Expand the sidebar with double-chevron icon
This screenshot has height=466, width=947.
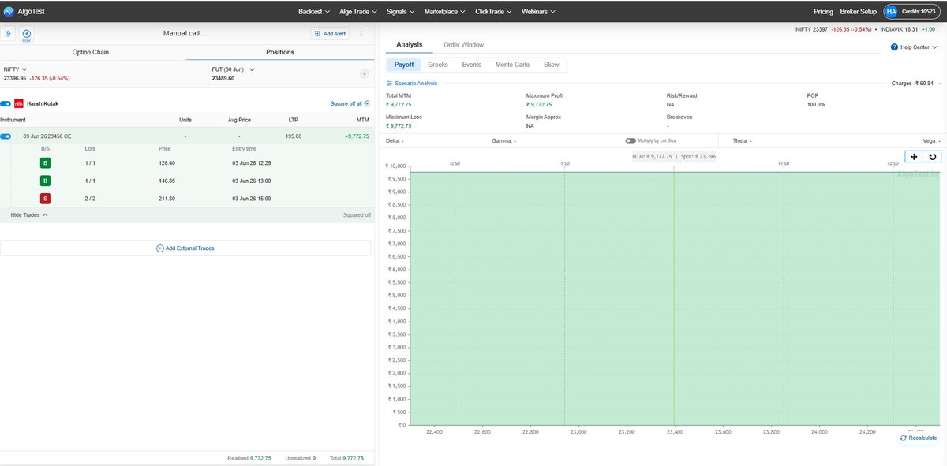pyautogui.click(x=9, y=34)
